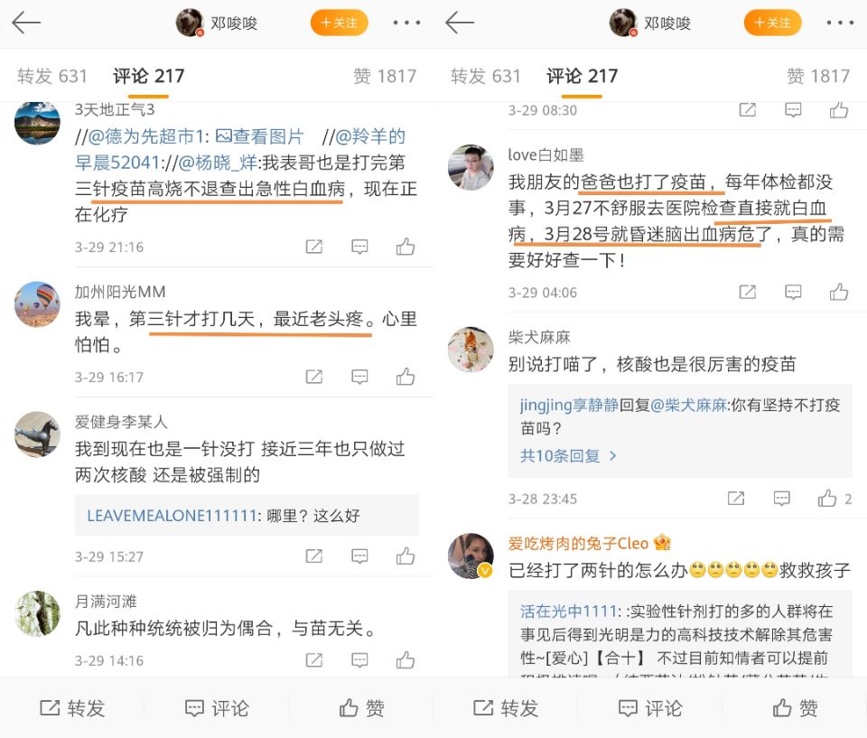Tap bottom 赞 button in right panel
This screenshot has height=738, width=867.
click(x=795, y=708)
